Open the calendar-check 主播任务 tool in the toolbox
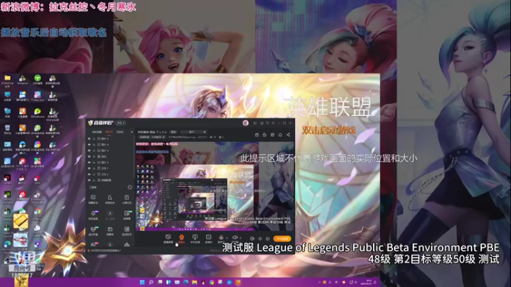 tap(126, 199)
